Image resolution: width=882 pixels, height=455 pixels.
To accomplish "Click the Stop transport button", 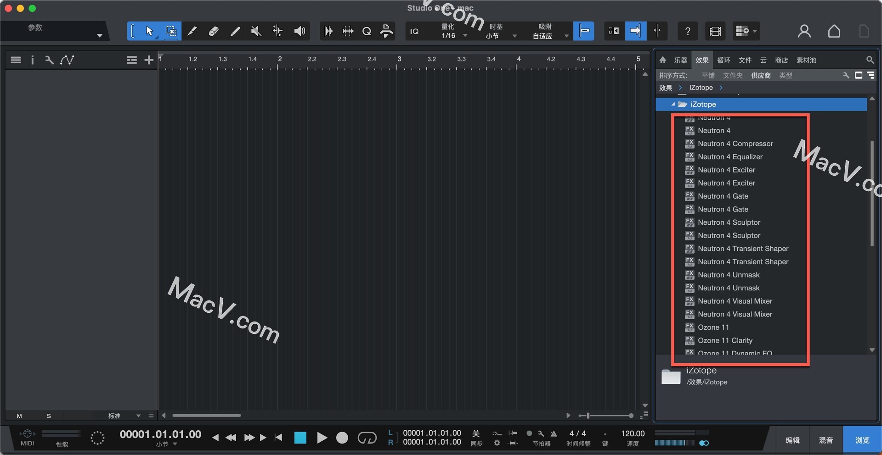I will point(300,438).
